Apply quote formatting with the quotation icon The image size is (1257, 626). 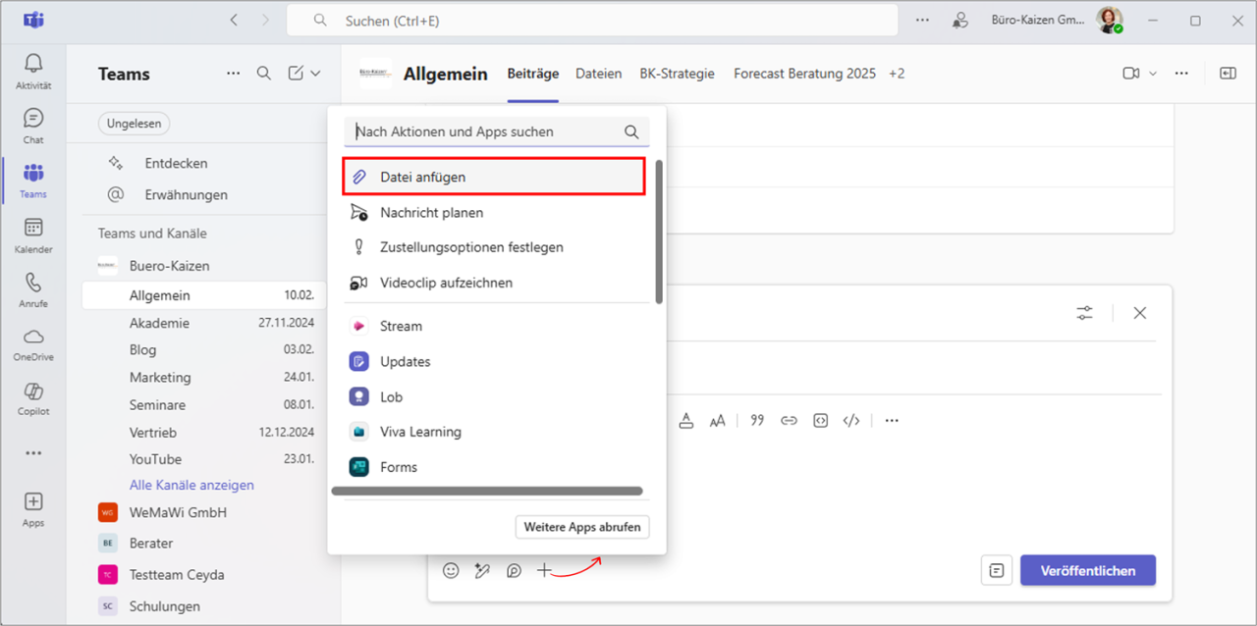(757, 420)
